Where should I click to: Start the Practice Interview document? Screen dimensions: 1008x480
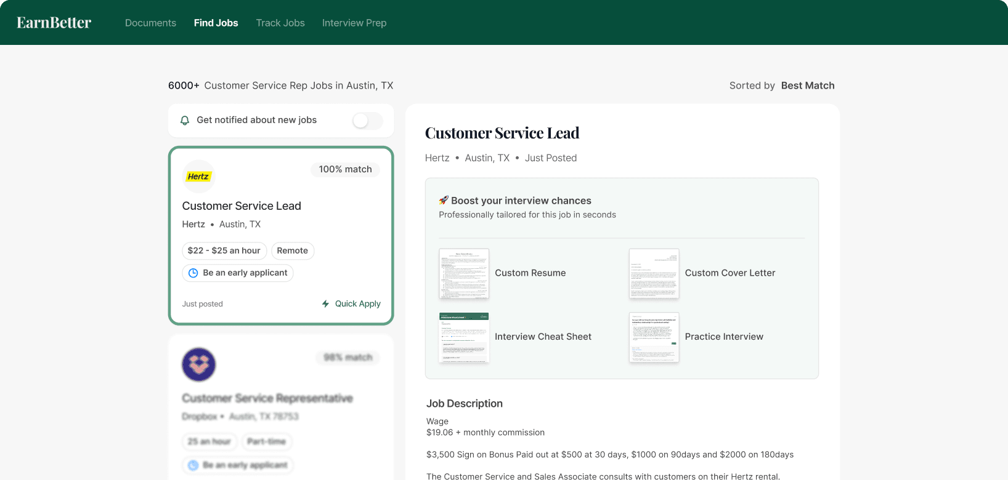click(654, 337)
